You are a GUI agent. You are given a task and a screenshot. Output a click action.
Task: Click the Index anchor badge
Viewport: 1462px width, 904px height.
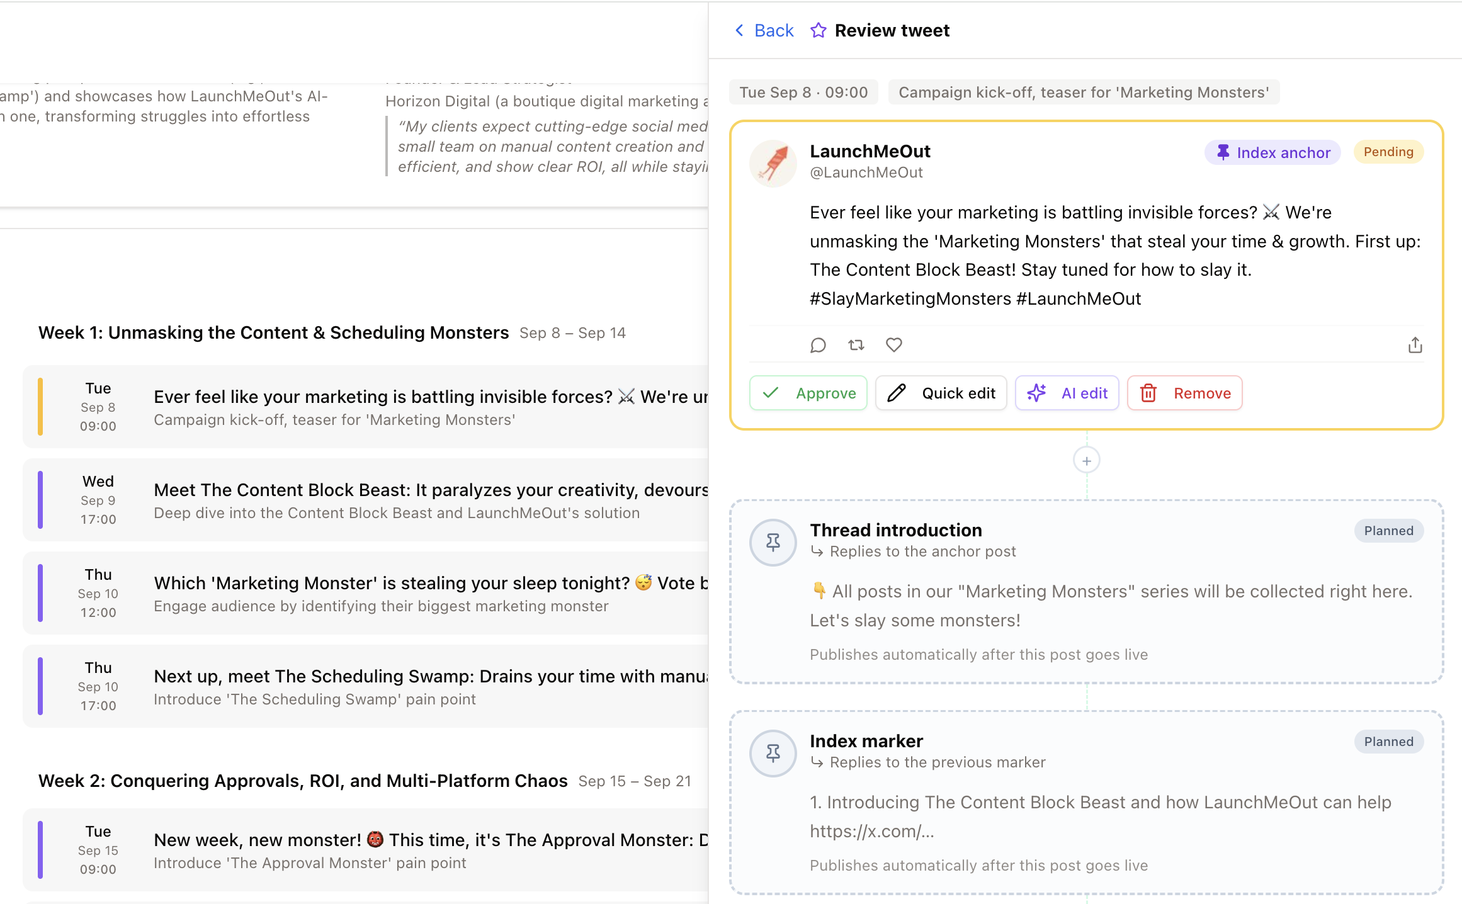click(x=1272, y=152)
